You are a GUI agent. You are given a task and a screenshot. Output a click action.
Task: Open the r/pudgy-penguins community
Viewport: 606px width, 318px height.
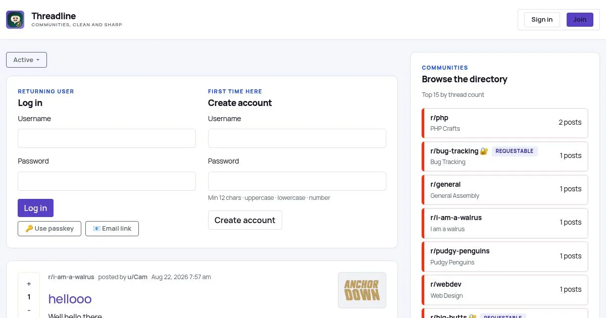[504, 256]
